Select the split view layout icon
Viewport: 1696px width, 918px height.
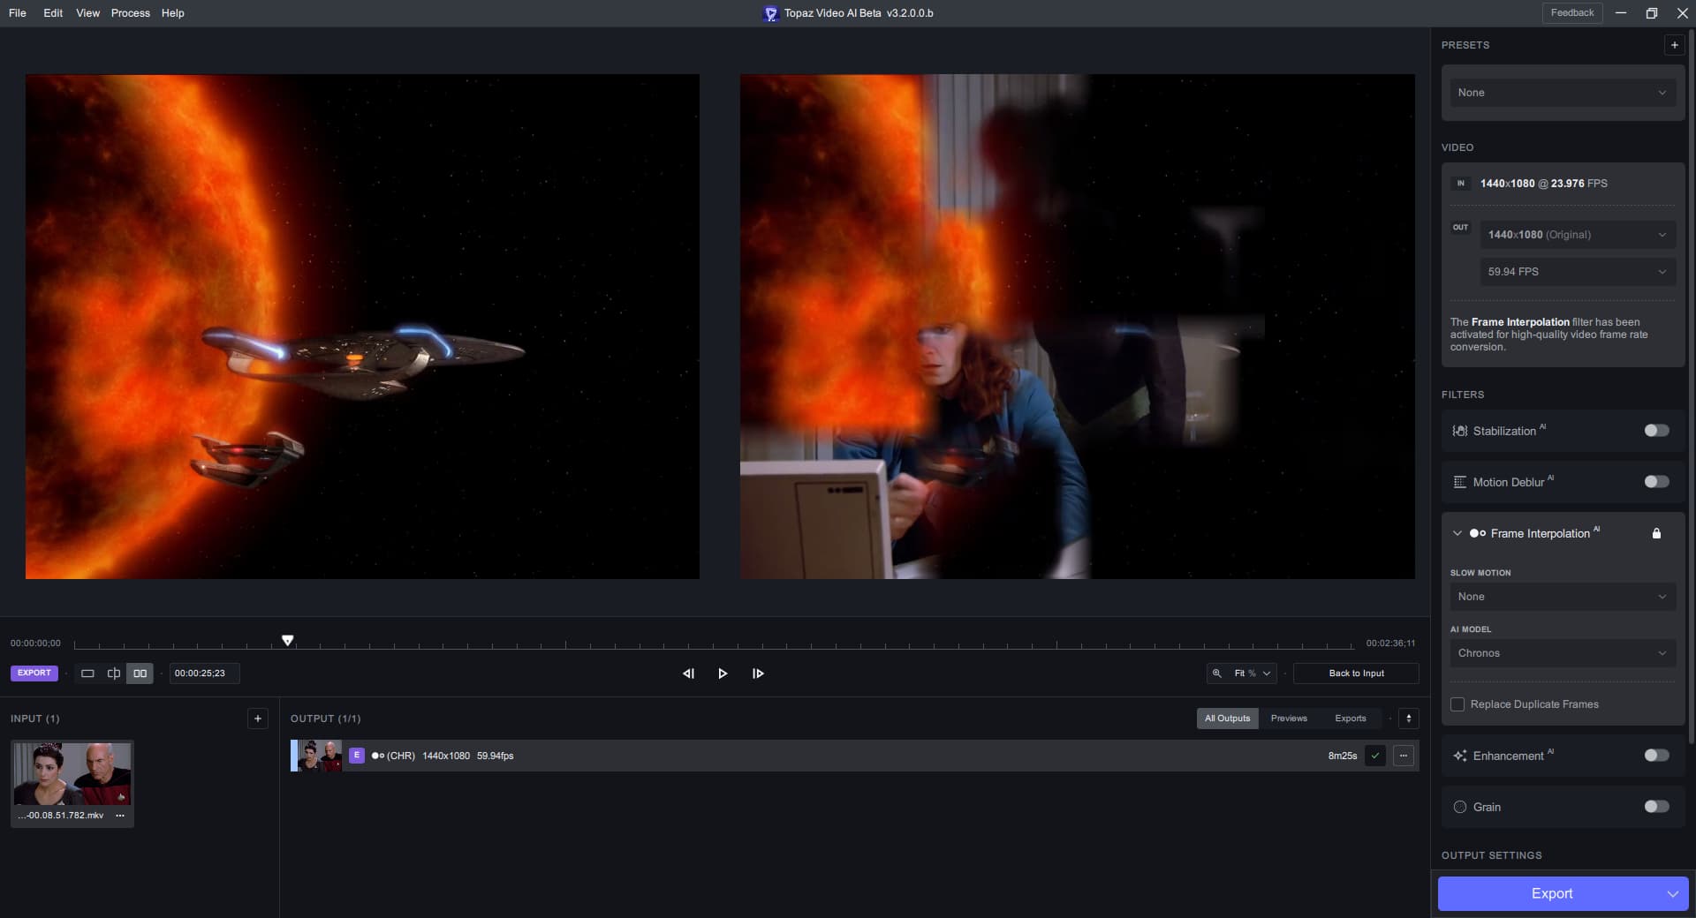coord(114,673)
